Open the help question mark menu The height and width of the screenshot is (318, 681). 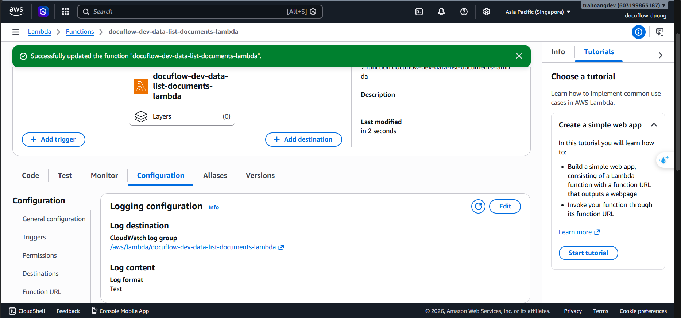pos(464,12)
